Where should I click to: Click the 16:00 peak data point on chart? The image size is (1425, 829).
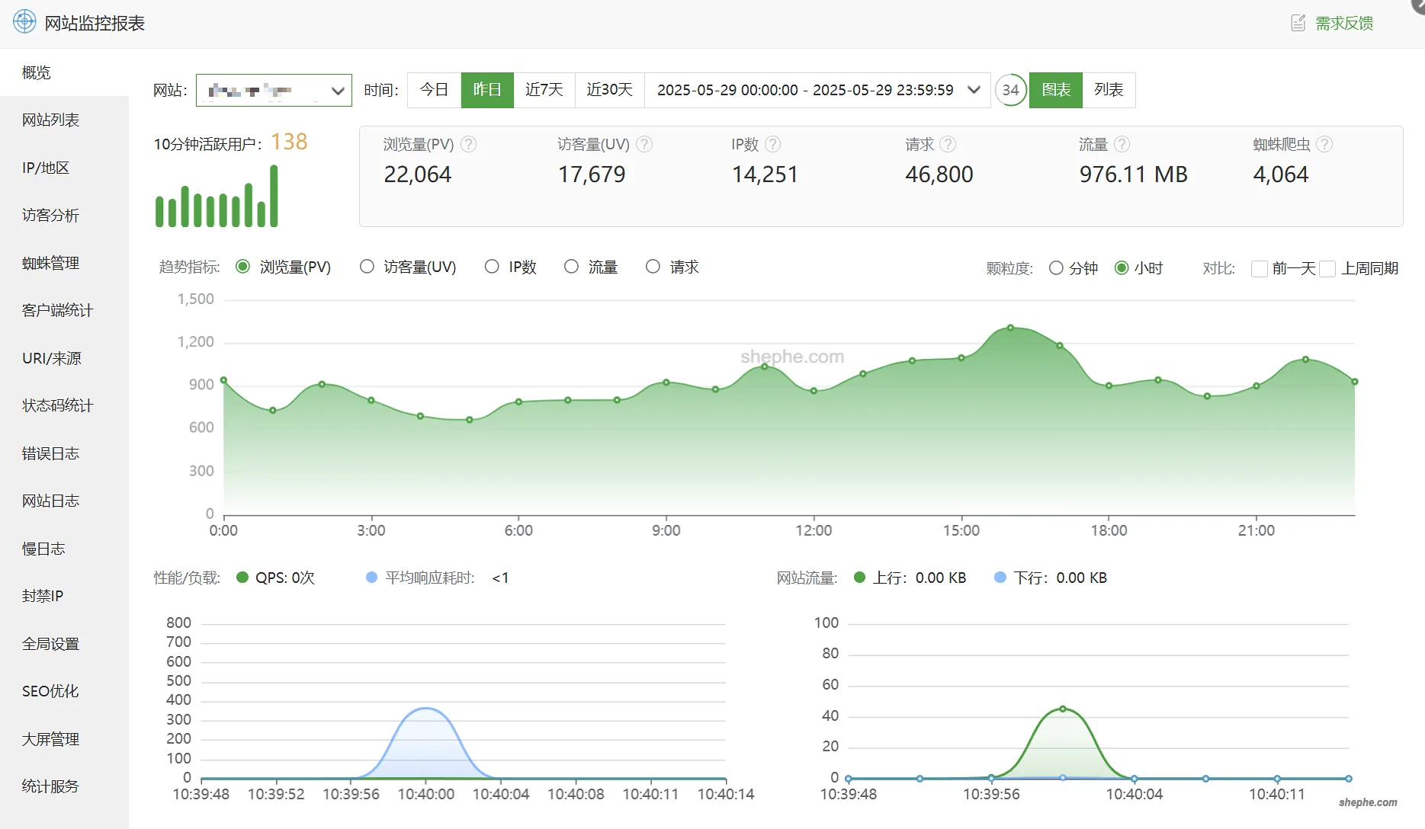pos(1010,328)
